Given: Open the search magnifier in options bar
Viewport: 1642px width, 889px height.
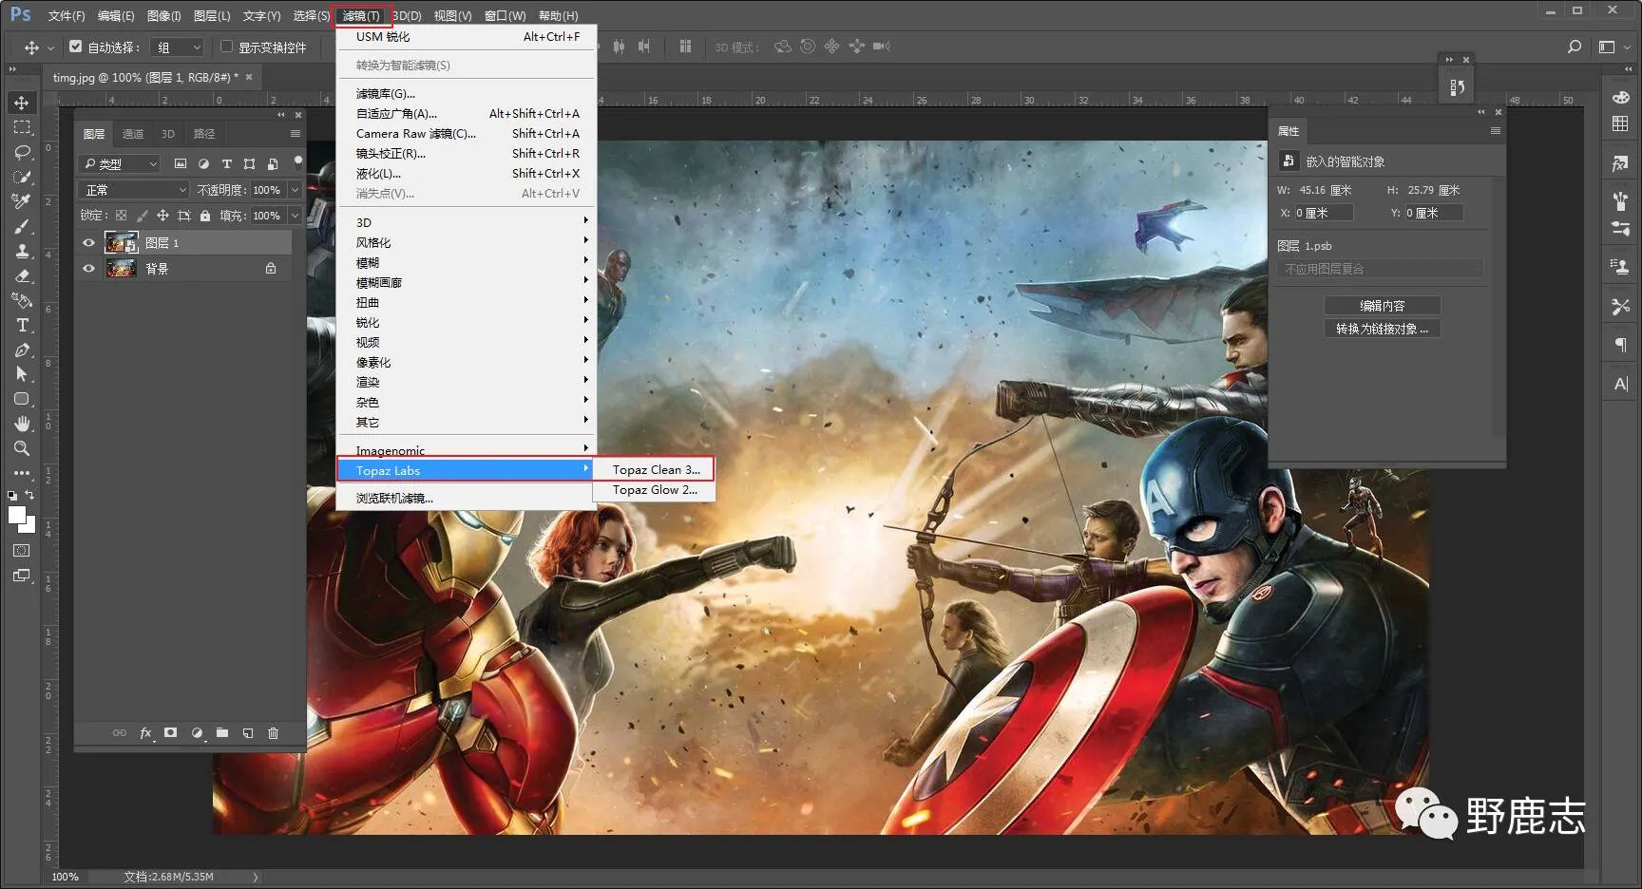Looking at the screenshot, I should point(1575,47).
